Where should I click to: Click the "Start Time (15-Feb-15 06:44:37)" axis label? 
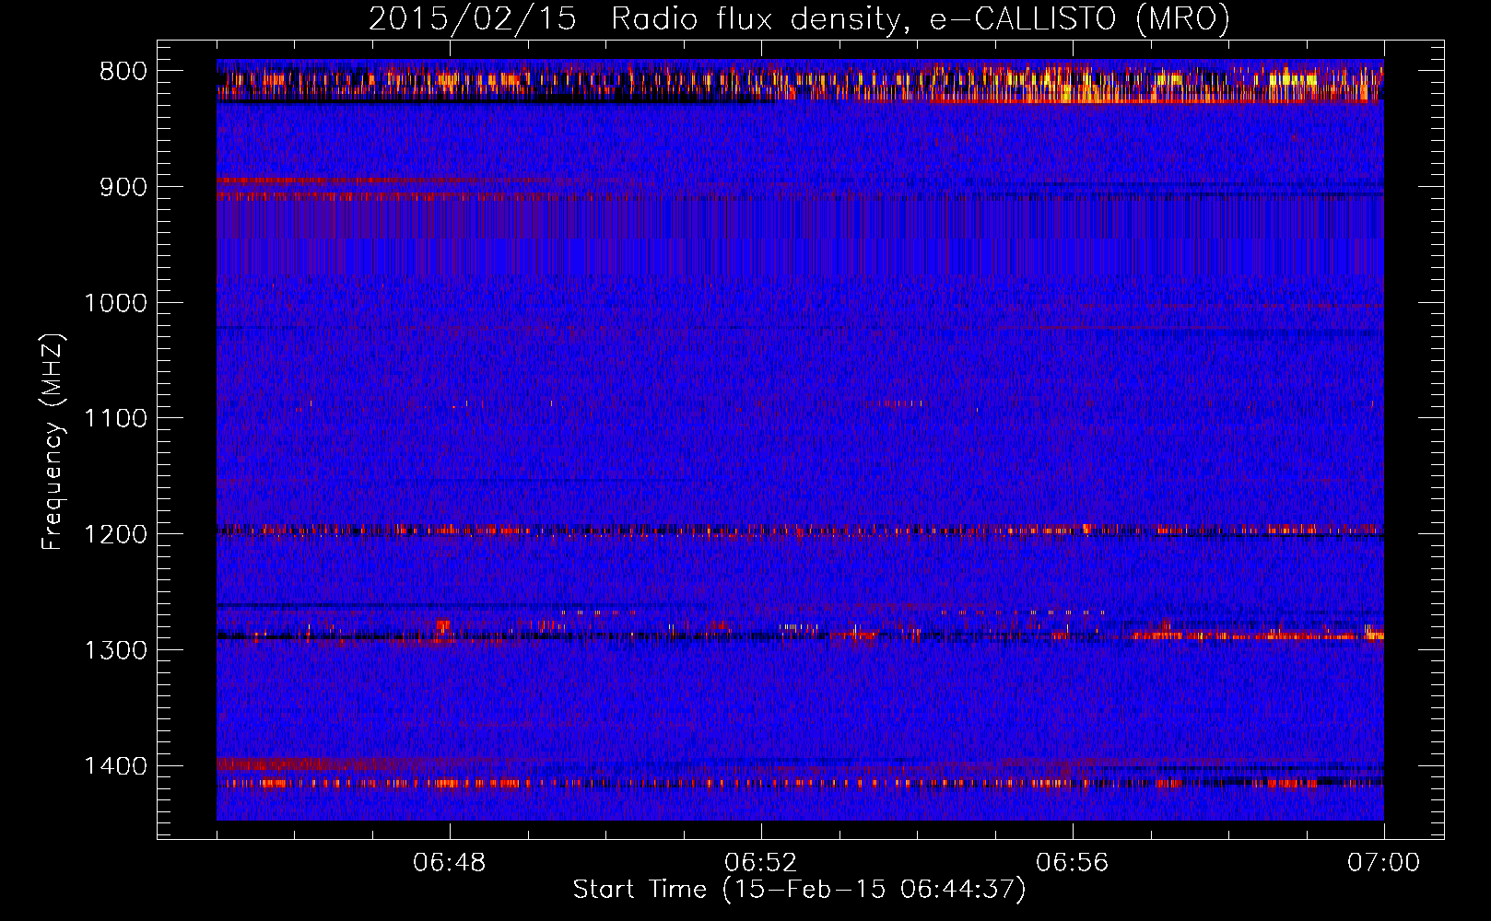pos(799,890)
